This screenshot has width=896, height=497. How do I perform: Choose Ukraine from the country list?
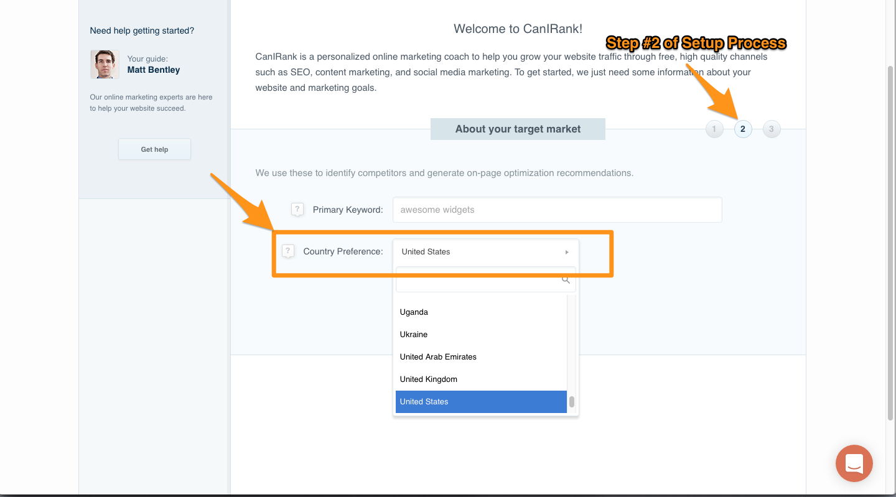click(481, 335)
